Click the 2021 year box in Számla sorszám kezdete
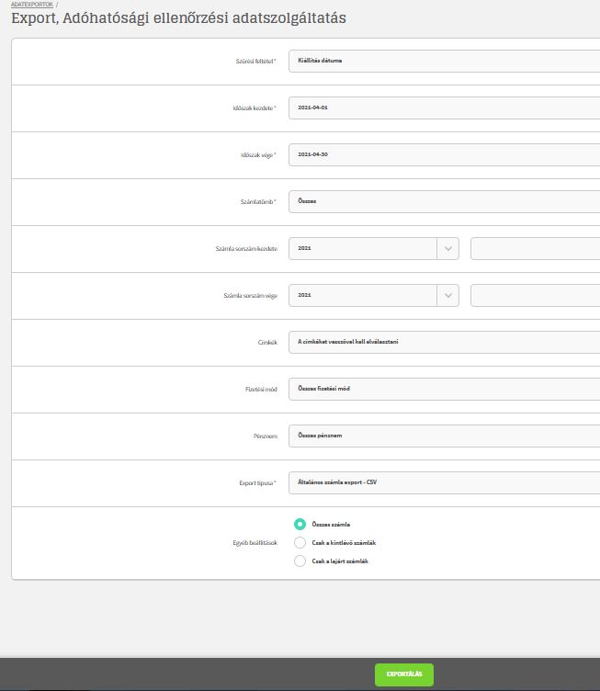The height and width of the screenshot is (691, 600). pyautogui.click(x=362, y=248)
